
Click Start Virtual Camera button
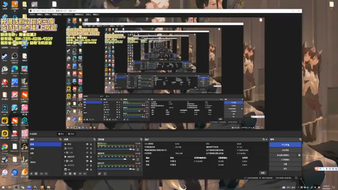pos(283,155)
